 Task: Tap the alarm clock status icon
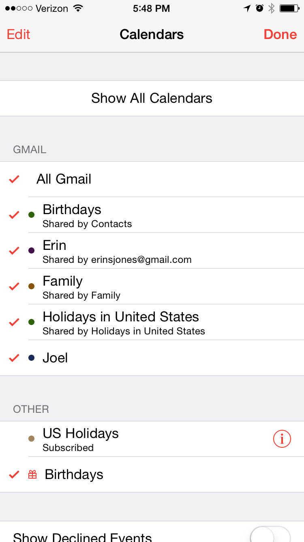(259, 8)
